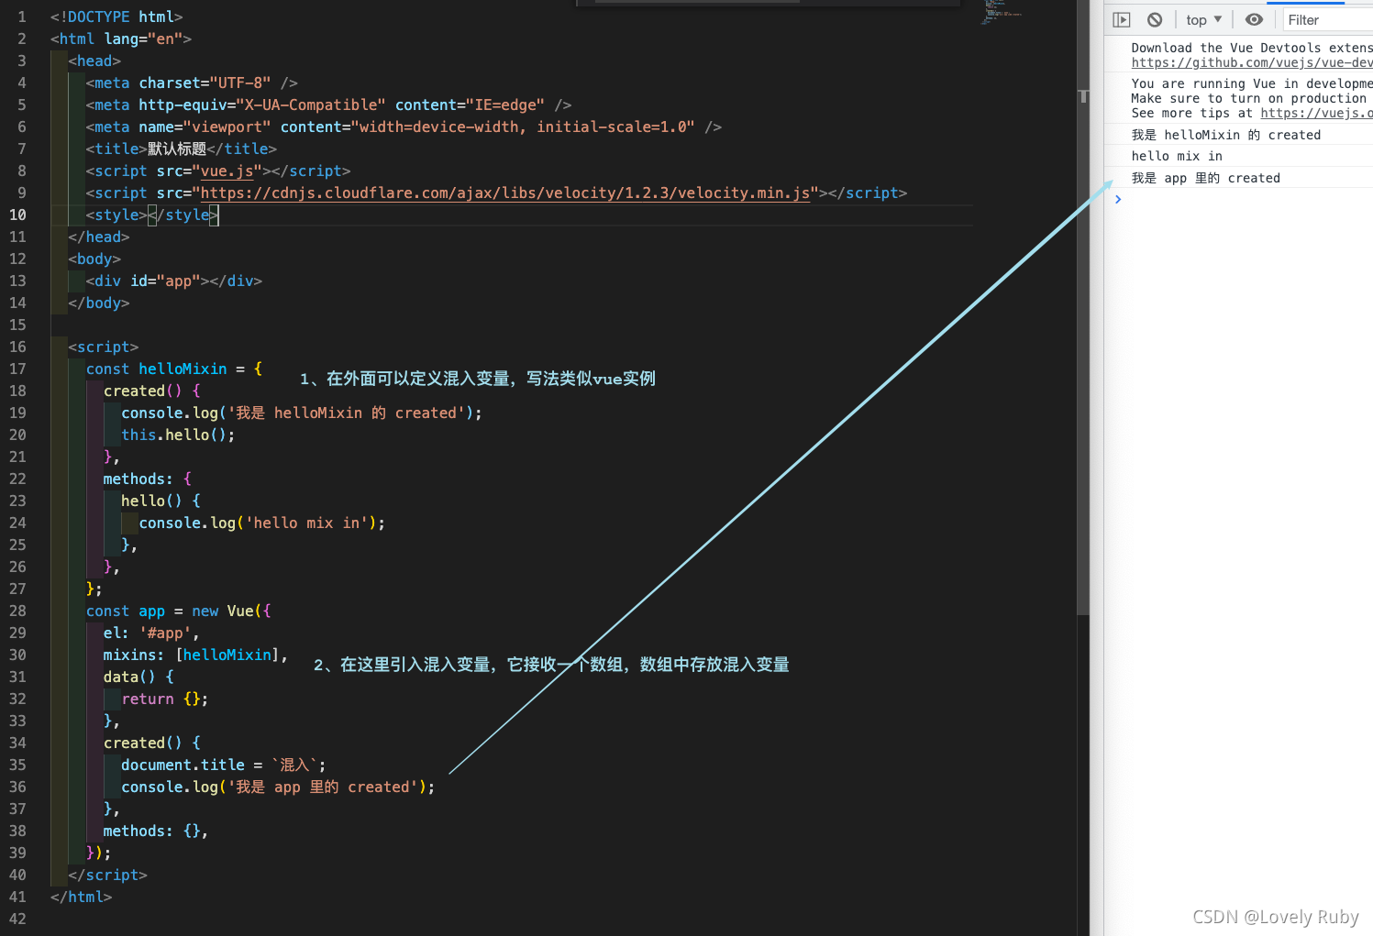Click the 'return {};' code line
1373x936 pixels.
[165, 699]
